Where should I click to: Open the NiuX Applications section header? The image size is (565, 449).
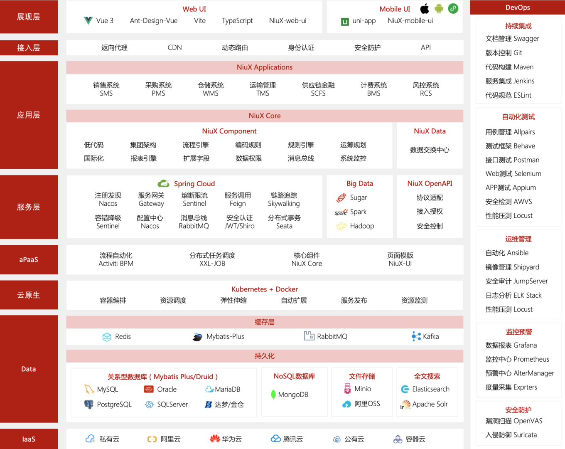[x=265, y=67]
